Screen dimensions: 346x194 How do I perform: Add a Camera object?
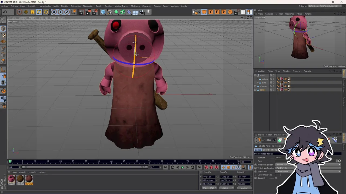point(142,12)
